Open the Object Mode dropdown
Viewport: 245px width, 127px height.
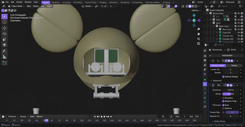[x=16, y=6]
